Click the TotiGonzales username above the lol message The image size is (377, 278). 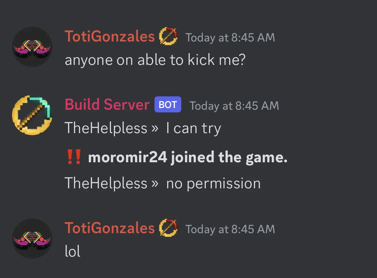[x=109, y=228]
